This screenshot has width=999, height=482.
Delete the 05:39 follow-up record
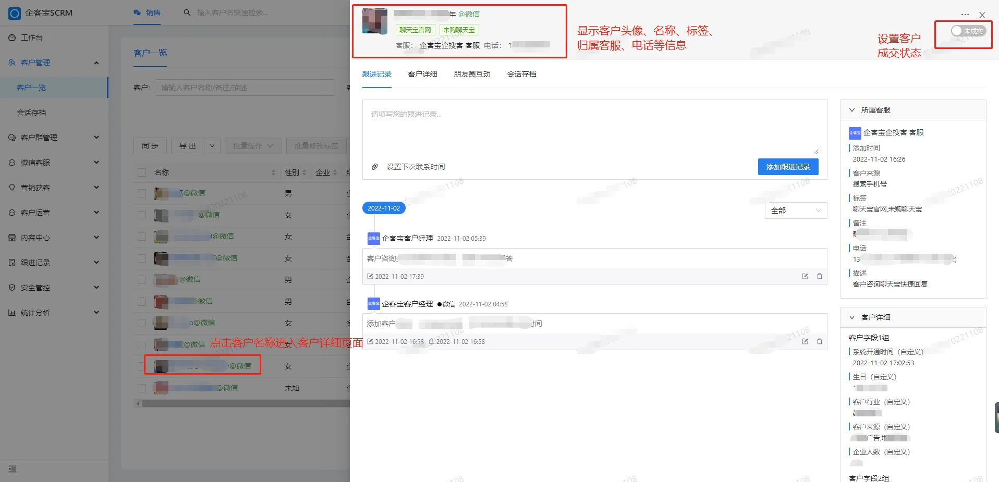(x=820, y=276)
